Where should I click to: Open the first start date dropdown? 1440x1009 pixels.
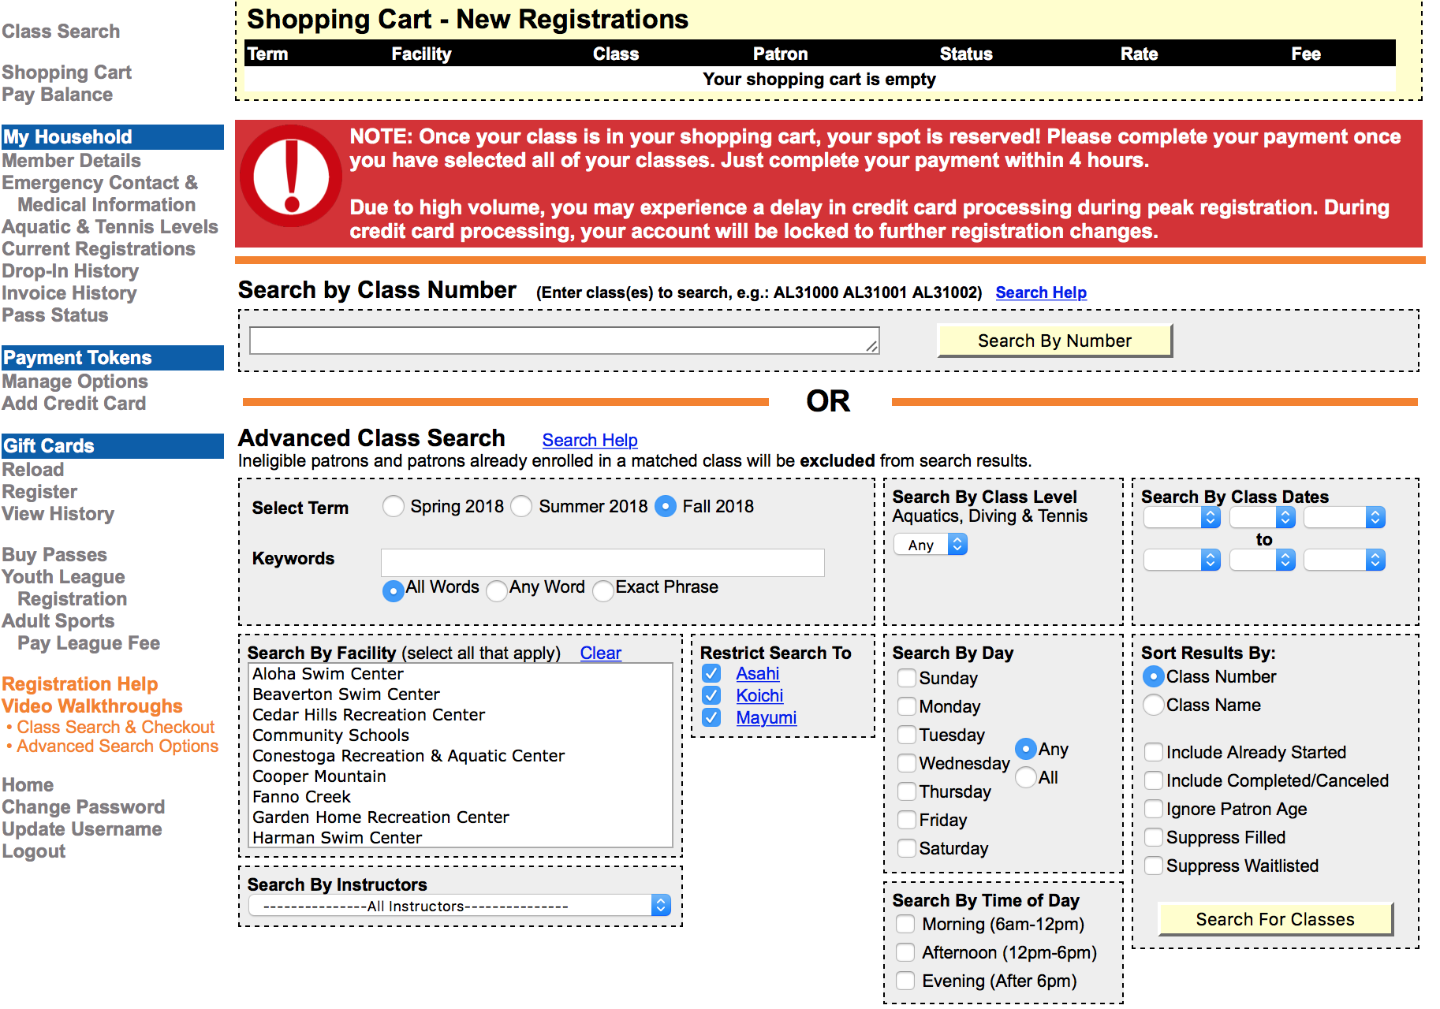(x=1181, y=517)
